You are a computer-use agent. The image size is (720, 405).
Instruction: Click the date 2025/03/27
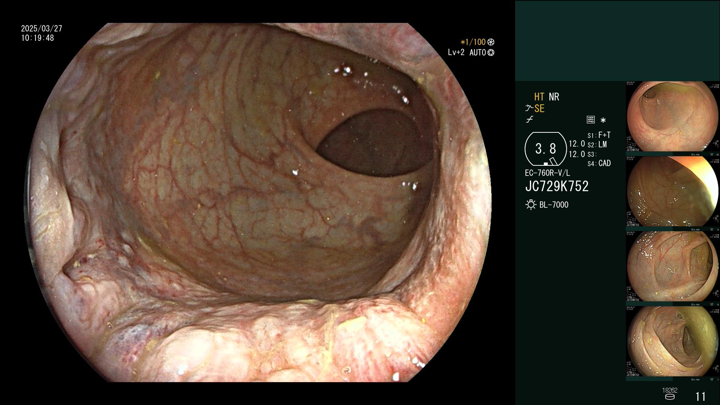tap(42, 28)
